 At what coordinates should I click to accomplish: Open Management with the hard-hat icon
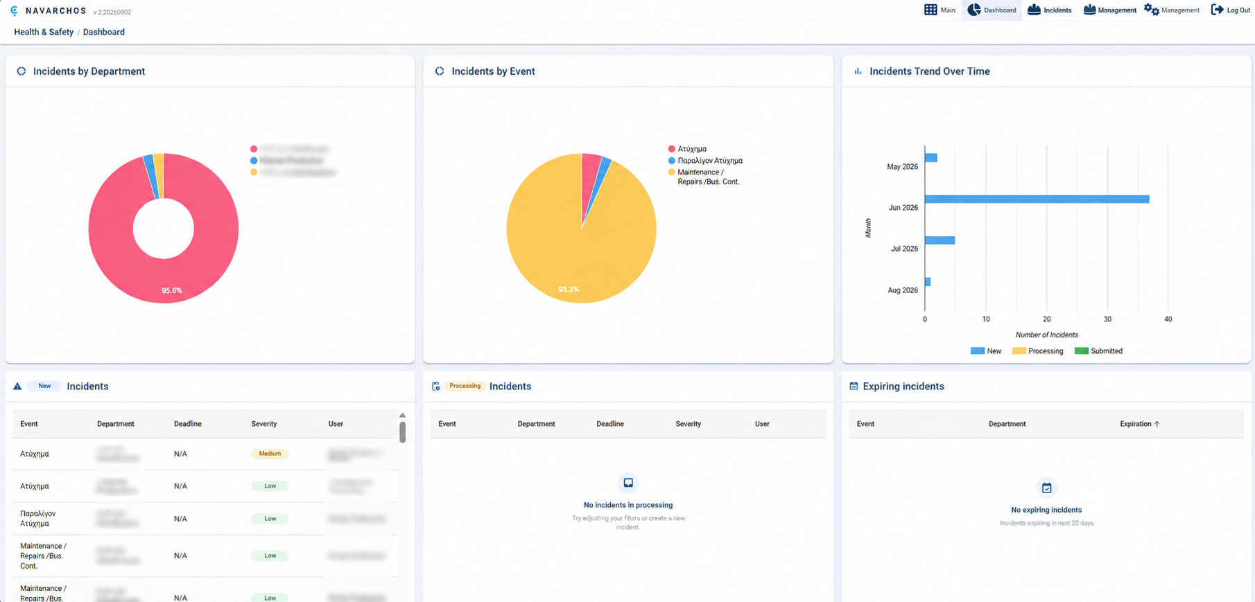(1089, 10)
